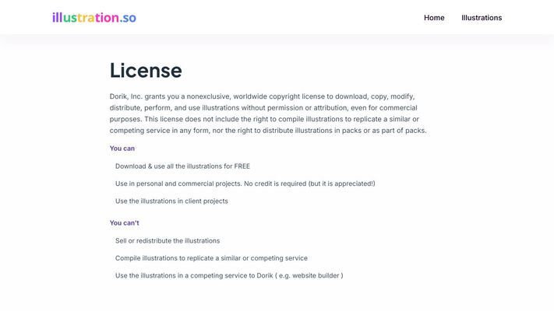Click 'Use in personal and commercial projects' line

[x=245, y=183]
